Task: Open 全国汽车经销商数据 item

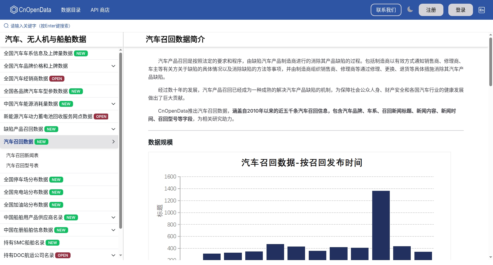Action: (59, 78)
